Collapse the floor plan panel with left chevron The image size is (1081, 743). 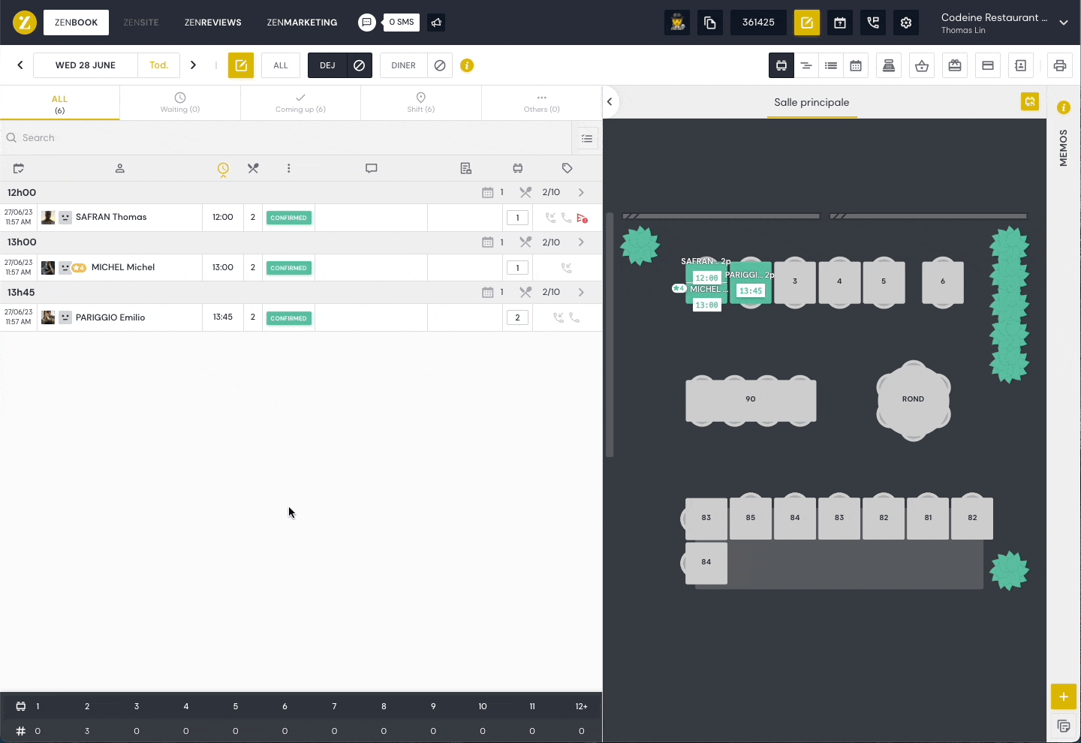pos(610,102)
